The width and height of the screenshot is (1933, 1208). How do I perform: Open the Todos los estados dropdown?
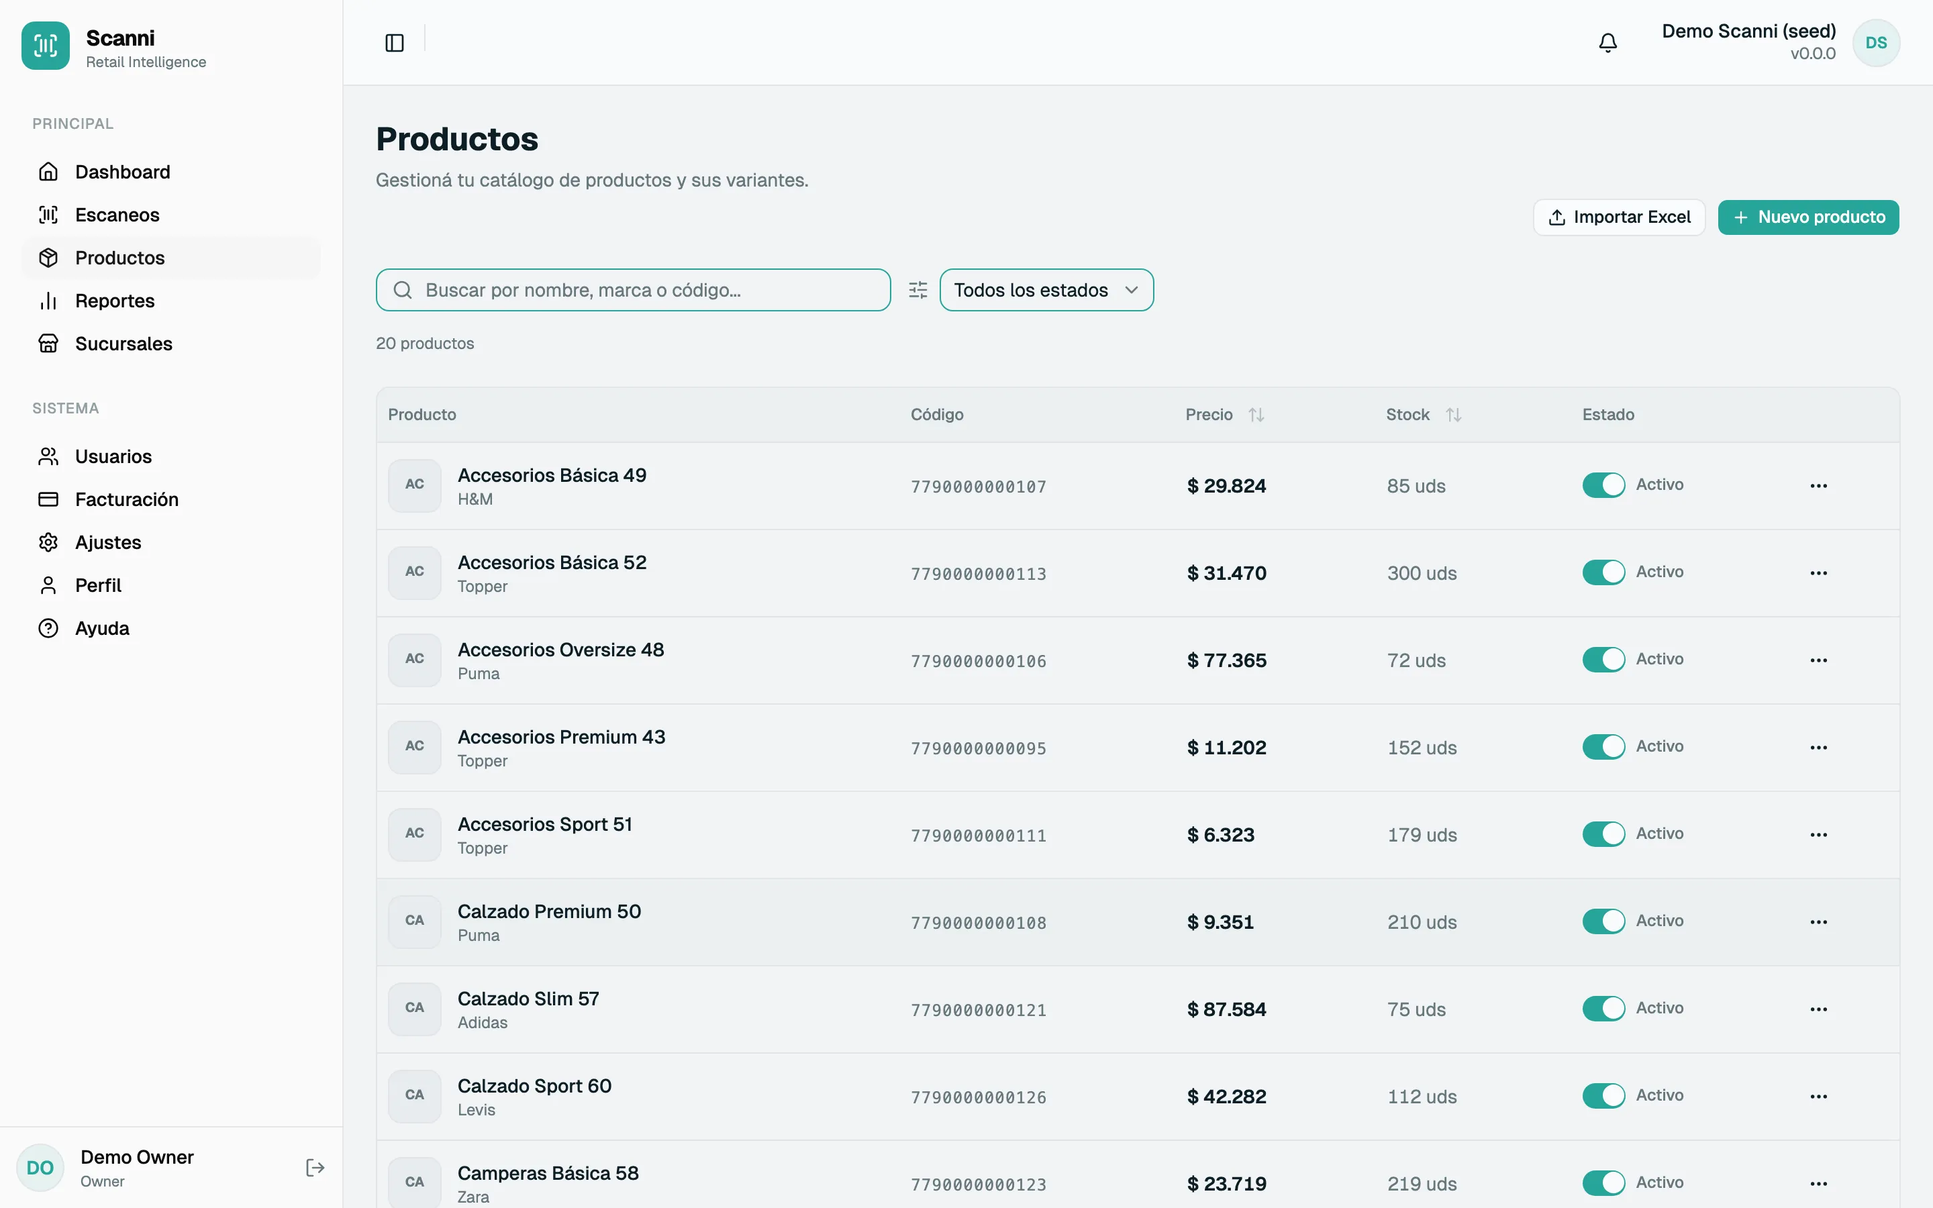pyautogui.click(x=1046, y=290)
